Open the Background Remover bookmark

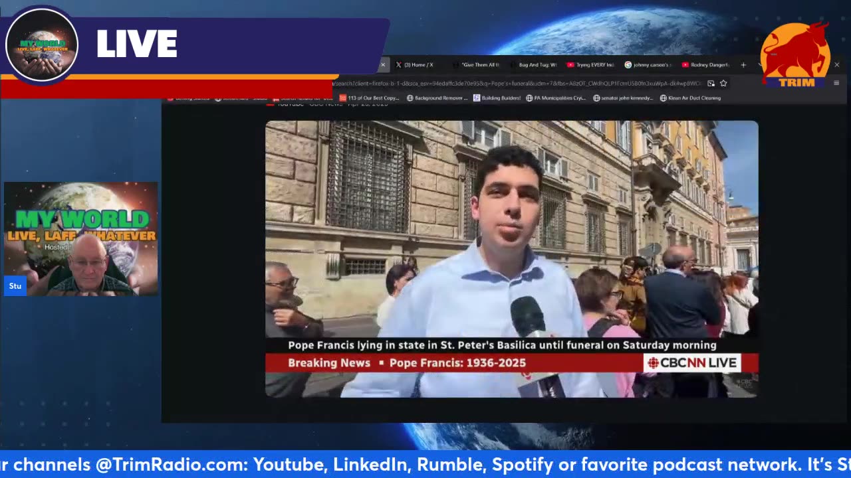(x=437, y=98)
